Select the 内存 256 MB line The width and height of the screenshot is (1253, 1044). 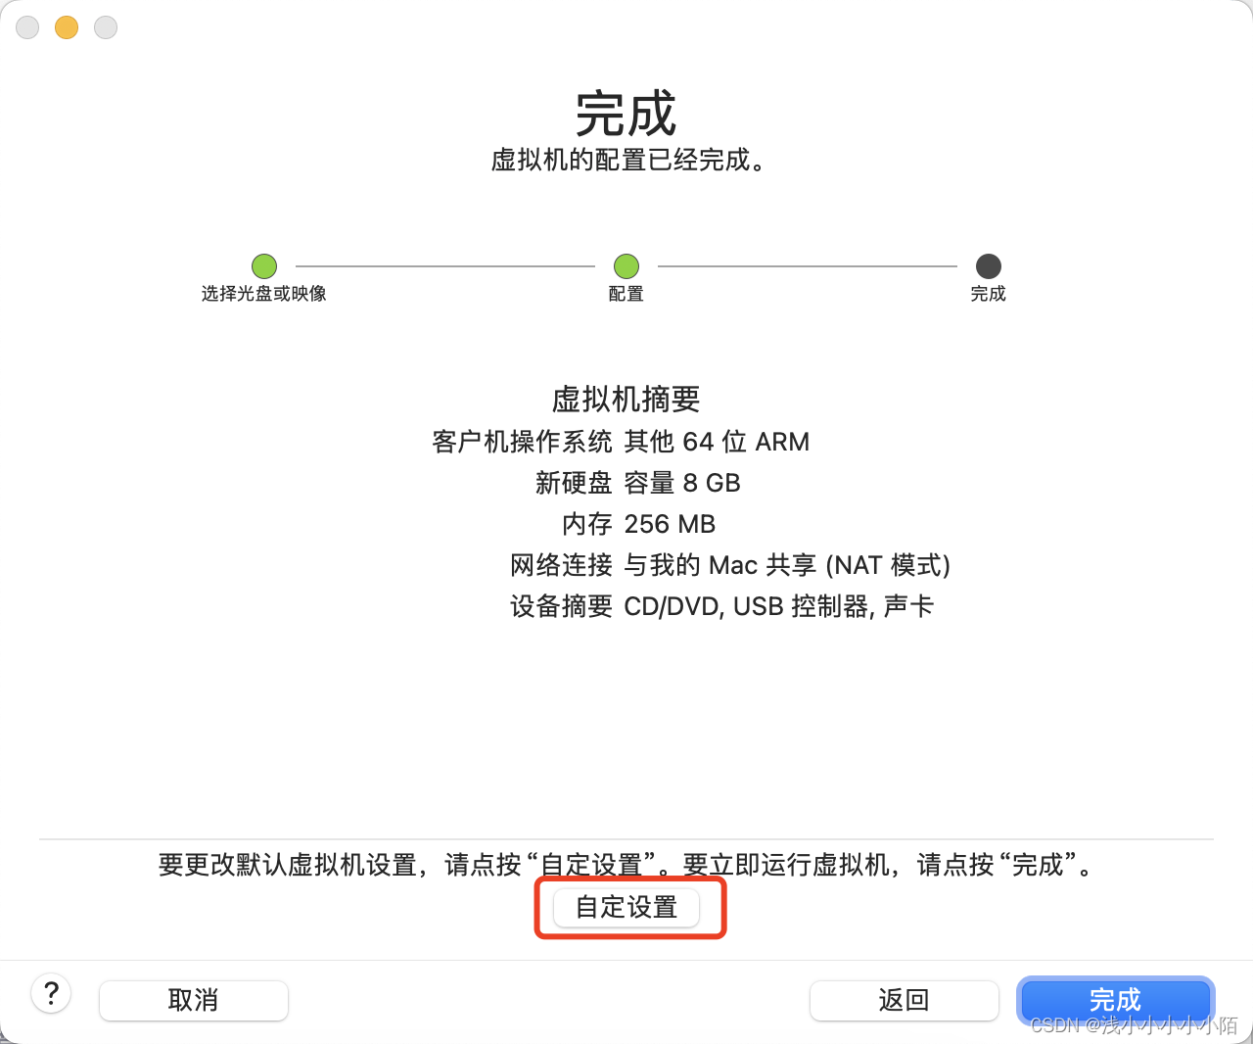639,524
